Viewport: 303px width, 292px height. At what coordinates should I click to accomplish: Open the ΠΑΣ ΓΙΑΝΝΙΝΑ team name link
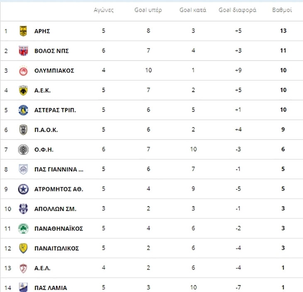pyautogui.click(x=59, y=169)
